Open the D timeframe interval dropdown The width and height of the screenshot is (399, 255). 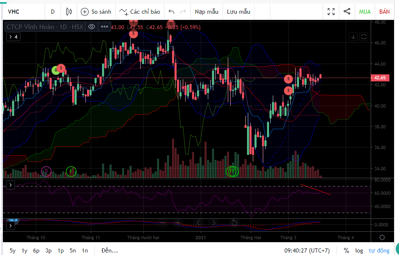click(52, 12)
